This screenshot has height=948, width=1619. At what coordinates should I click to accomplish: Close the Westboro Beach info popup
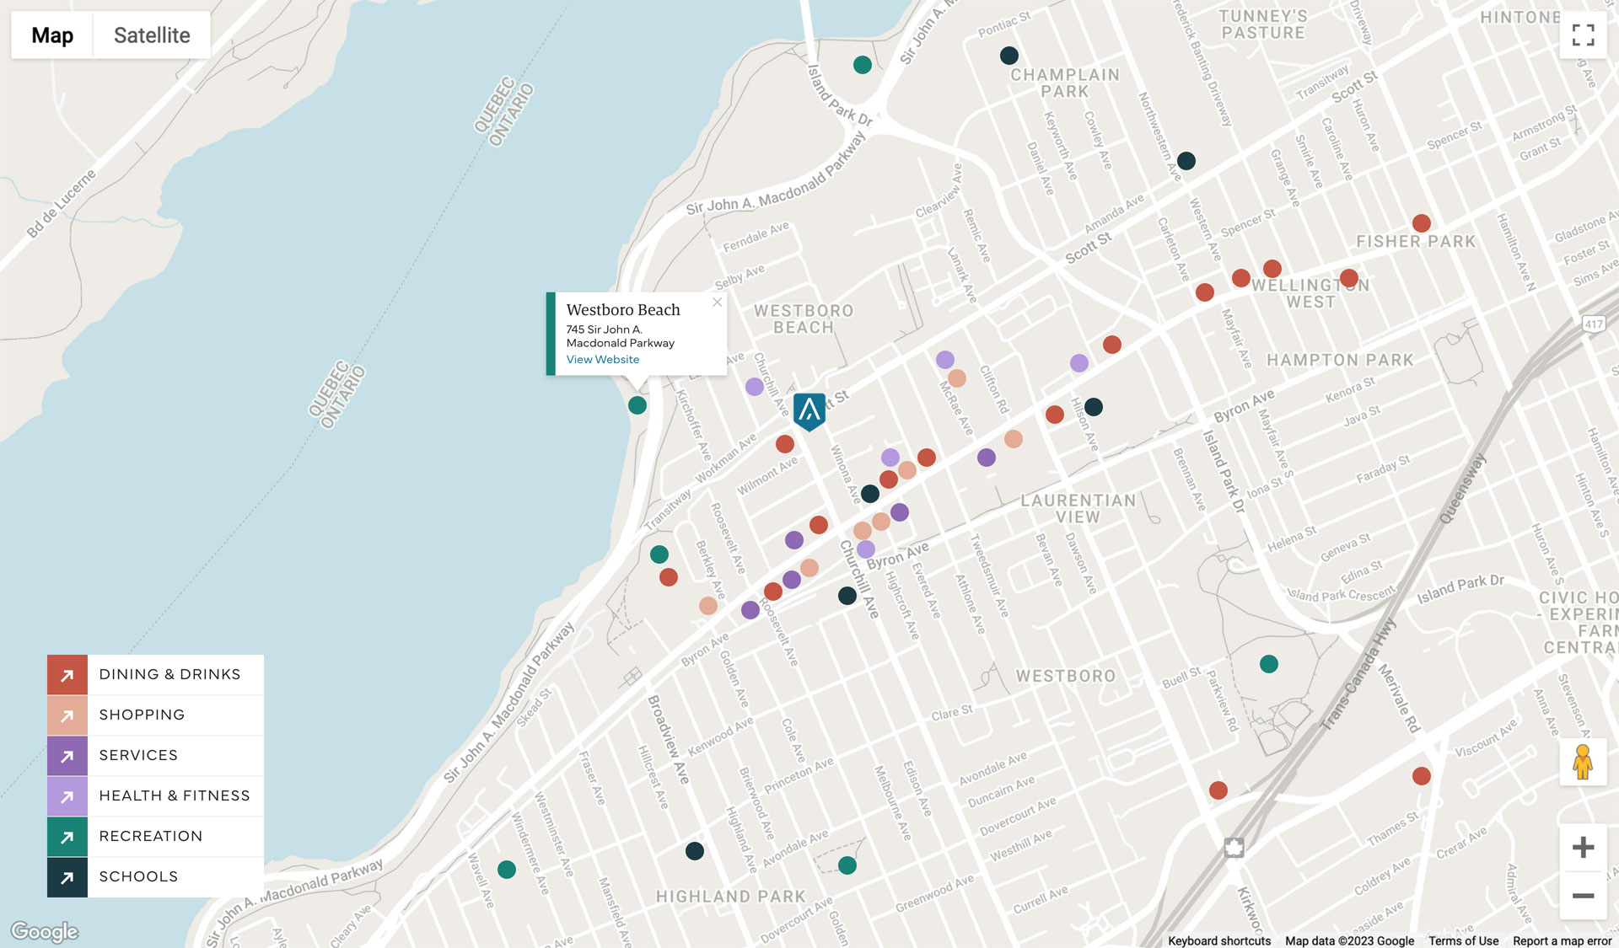717,303
